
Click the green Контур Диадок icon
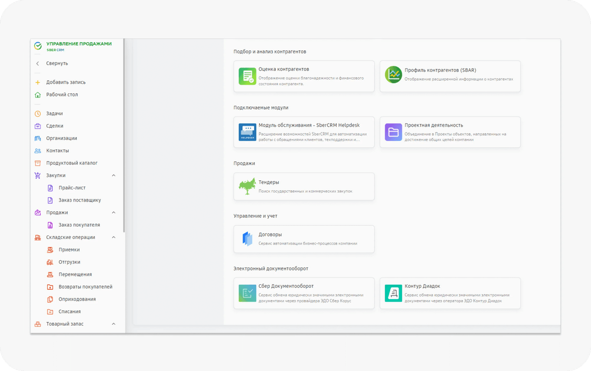(394, 293)
